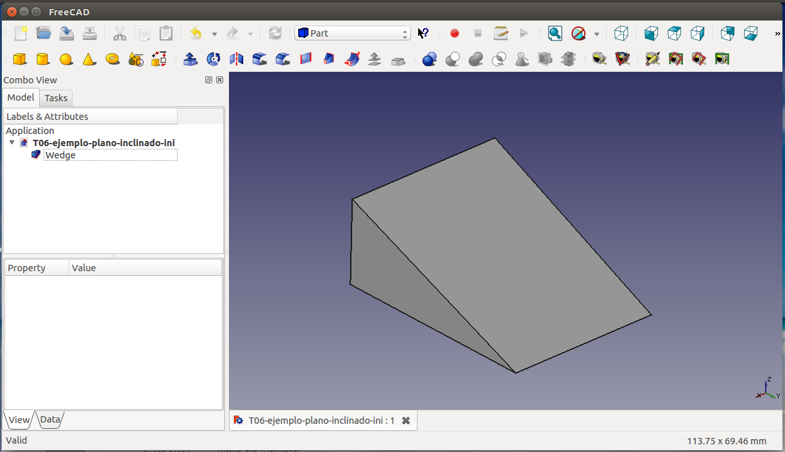Switch to axonometric wireframe cube view
785x452 pixels.
pos(621,33)
